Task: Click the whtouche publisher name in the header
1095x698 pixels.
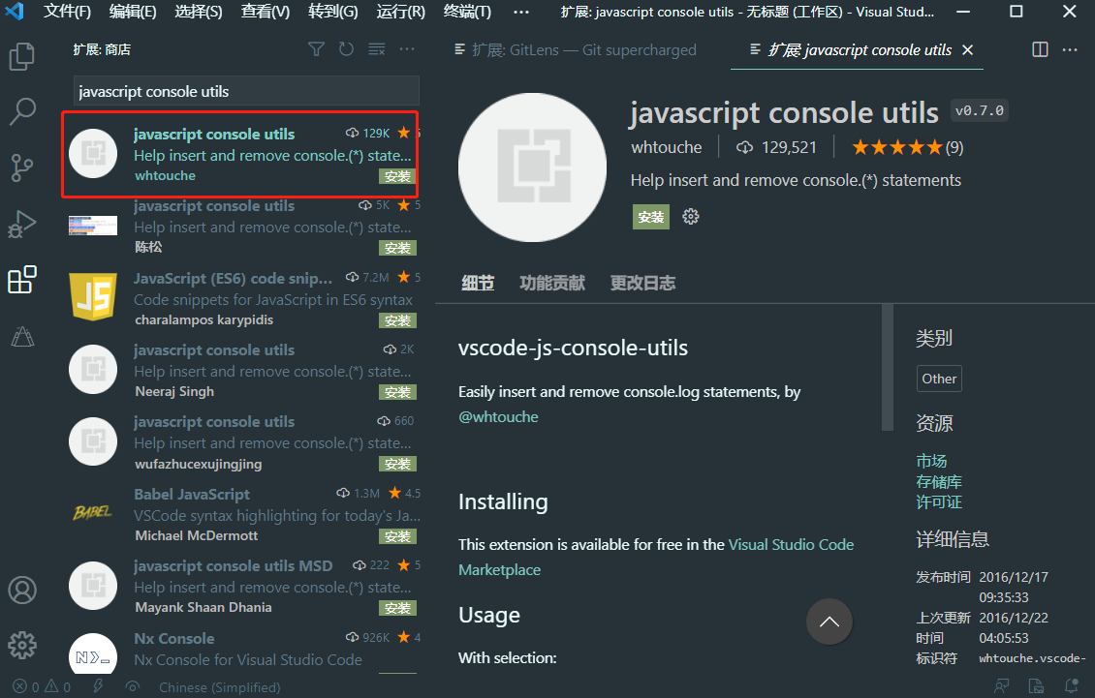Action: pyautogui.click(x=667, y=147)
